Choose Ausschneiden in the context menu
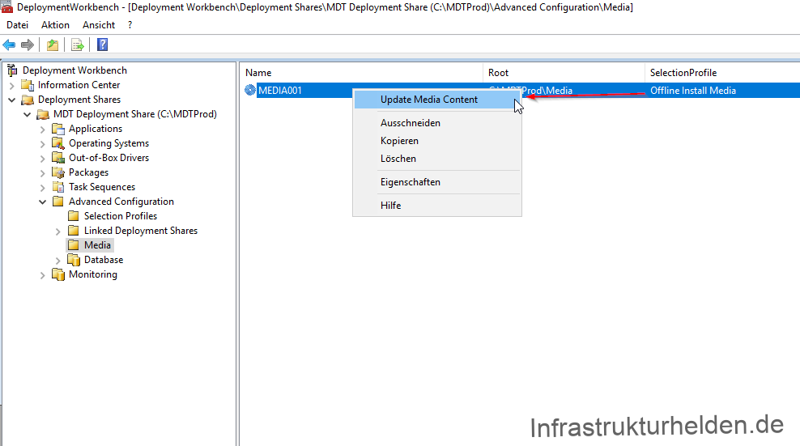The height and width of the screenshot is (446, 800). (x=436, y=123)
